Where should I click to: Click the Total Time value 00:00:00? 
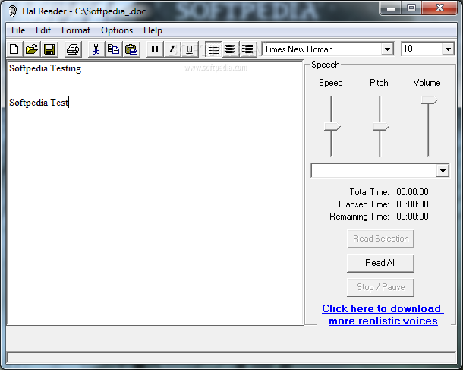(412, 192)
